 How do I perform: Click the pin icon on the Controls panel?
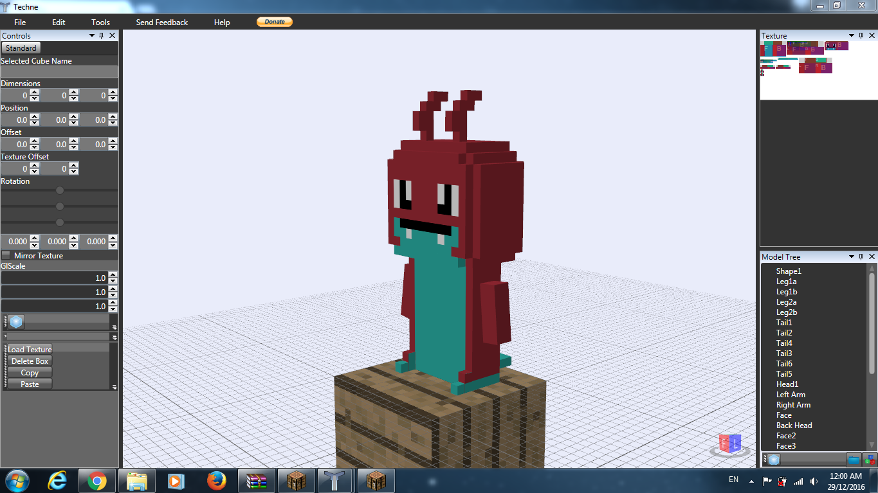coord(101,36)
